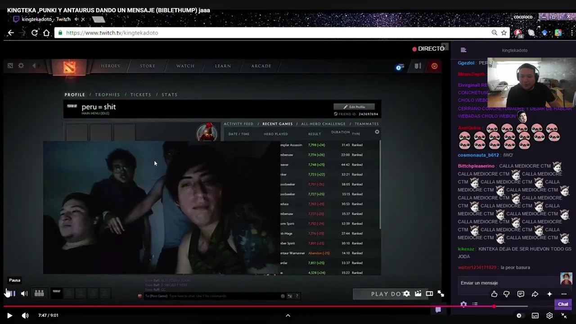Open the ACTIVITY FEED tab
Image resolution: width=576 pixels, height=324 pixels.
click(238, 124)
